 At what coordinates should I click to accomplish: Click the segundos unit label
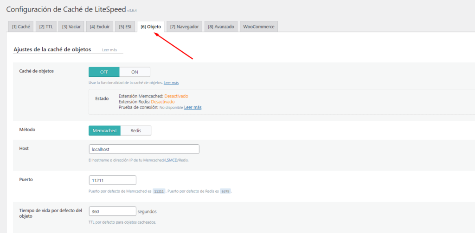tap(147, 211)
